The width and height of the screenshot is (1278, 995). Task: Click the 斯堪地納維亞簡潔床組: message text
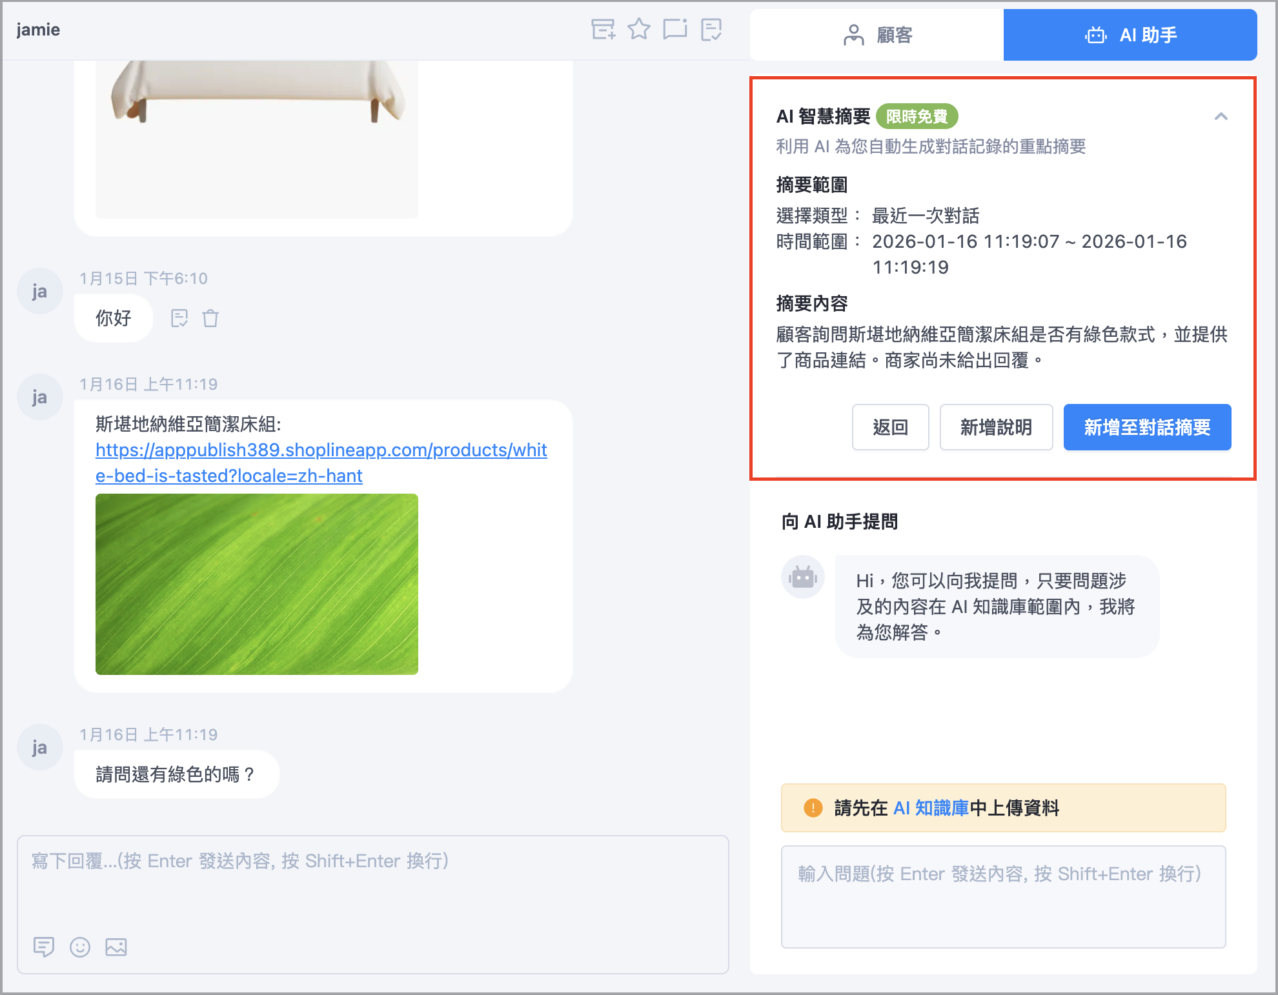click(188, 424)
